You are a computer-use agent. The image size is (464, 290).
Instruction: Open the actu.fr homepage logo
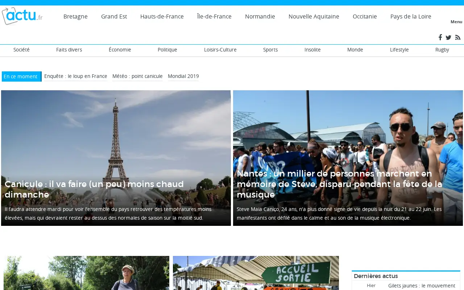tap(22, 16)
